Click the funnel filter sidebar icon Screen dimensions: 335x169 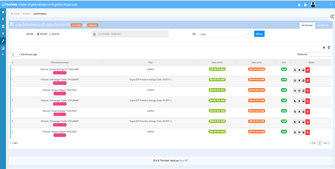click(x=3, y=34)
